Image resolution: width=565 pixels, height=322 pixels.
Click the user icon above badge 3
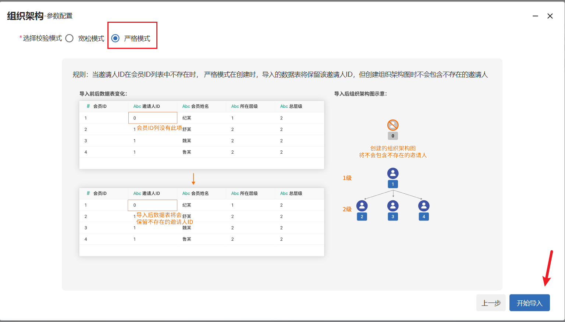[393, 206]
